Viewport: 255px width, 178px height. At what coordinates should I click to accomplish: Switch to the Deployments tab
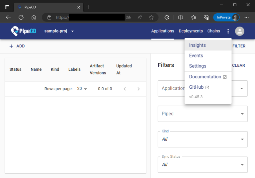point(191,31)
